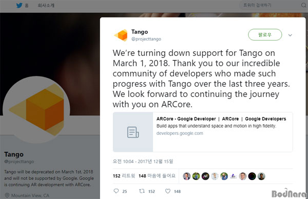Click the Mountain View location pin icon
This screenshot has width=308, height=199.
7,195
